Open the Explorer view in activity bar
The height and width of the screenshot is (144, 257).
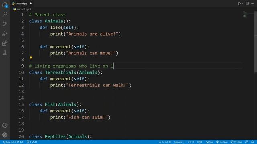tap(5, 5)
